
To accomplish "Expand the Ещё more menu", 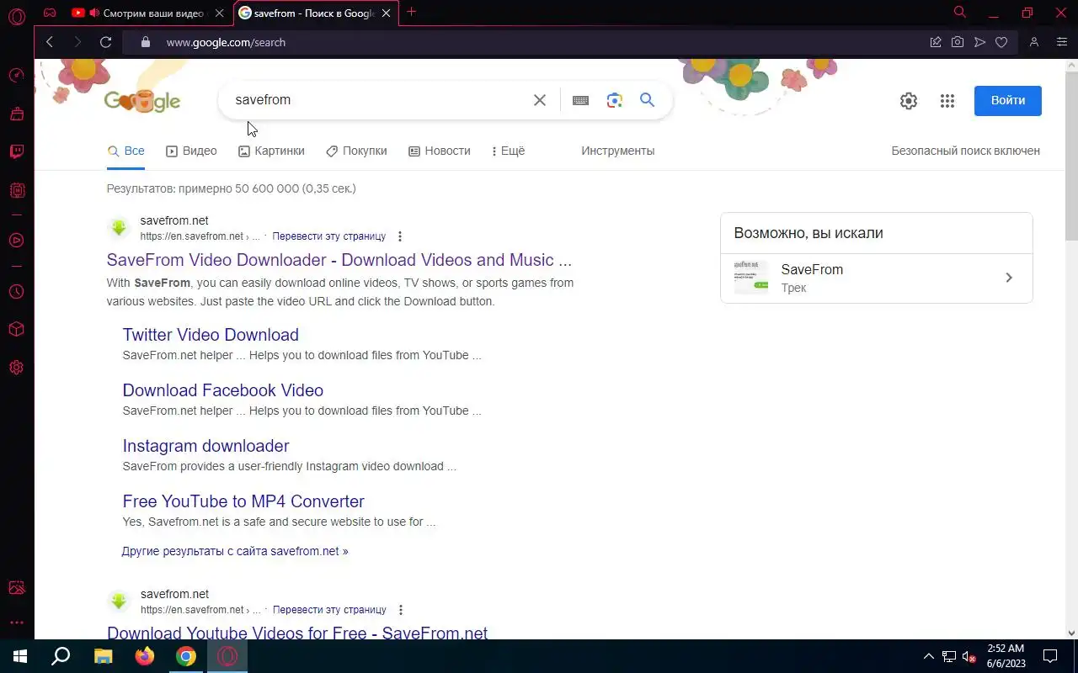I will tap(508, 151).
